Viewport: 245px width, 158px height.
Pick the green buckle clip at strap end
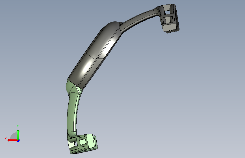[83, 144]
